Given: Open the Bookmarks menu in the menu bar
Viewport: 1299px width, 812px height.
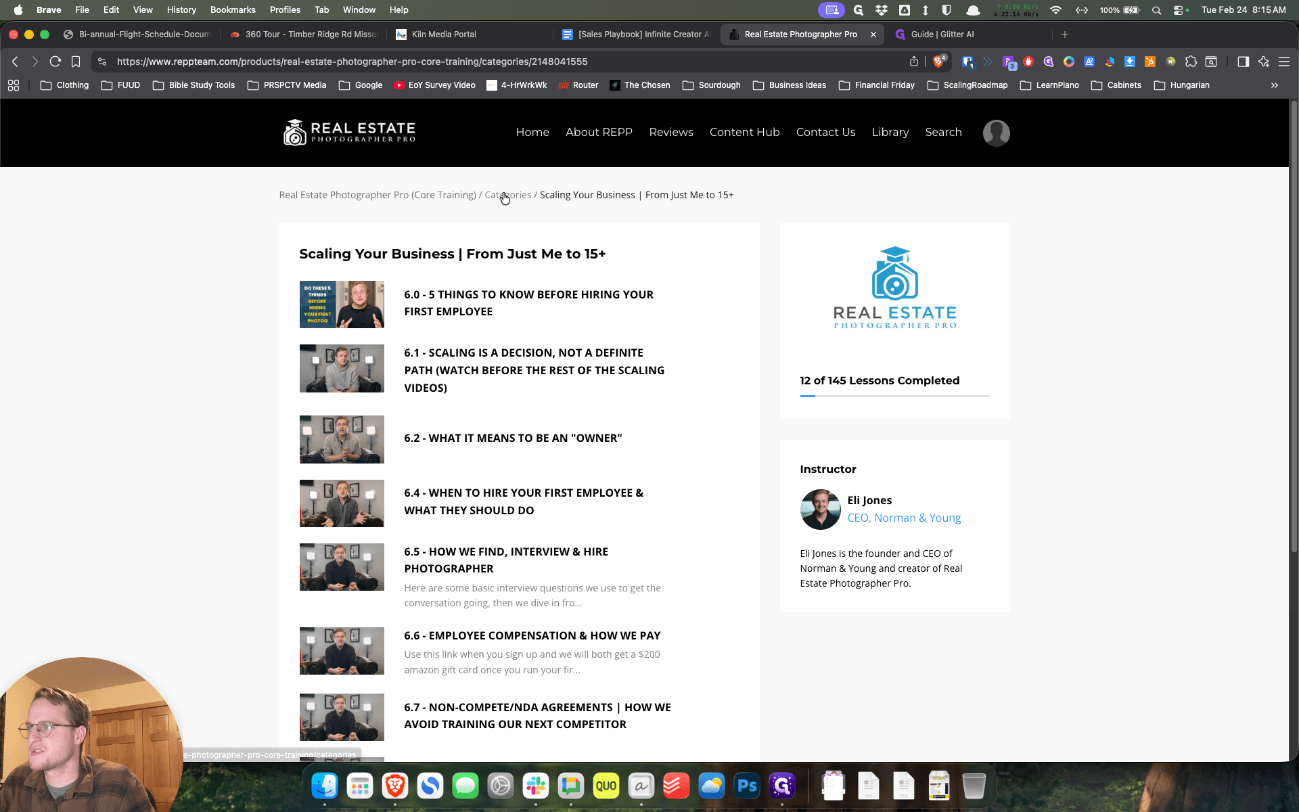Looking at the screenshot, I should [233, 10].
